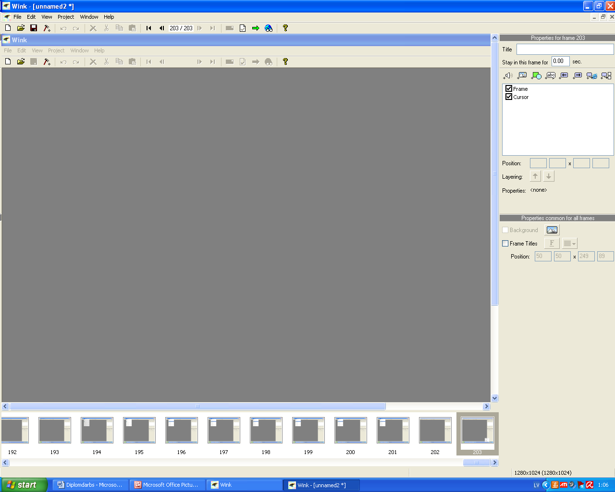Add a previous-frame button to frame
The height and width of the screenshot is (492, 615).
564,75
